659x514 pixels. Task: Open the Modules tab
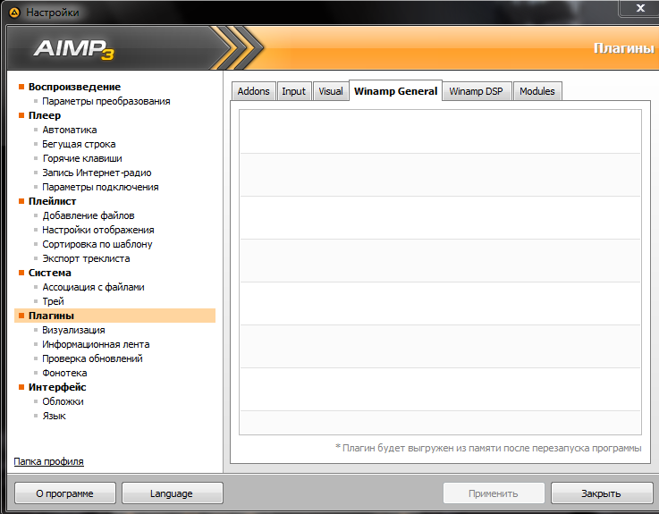(537, 91)
